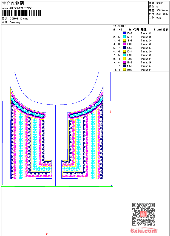Viewport: 170px width, 236px height.
Task: Select the width value 293.1 mm
Action: tap(162, 14)
